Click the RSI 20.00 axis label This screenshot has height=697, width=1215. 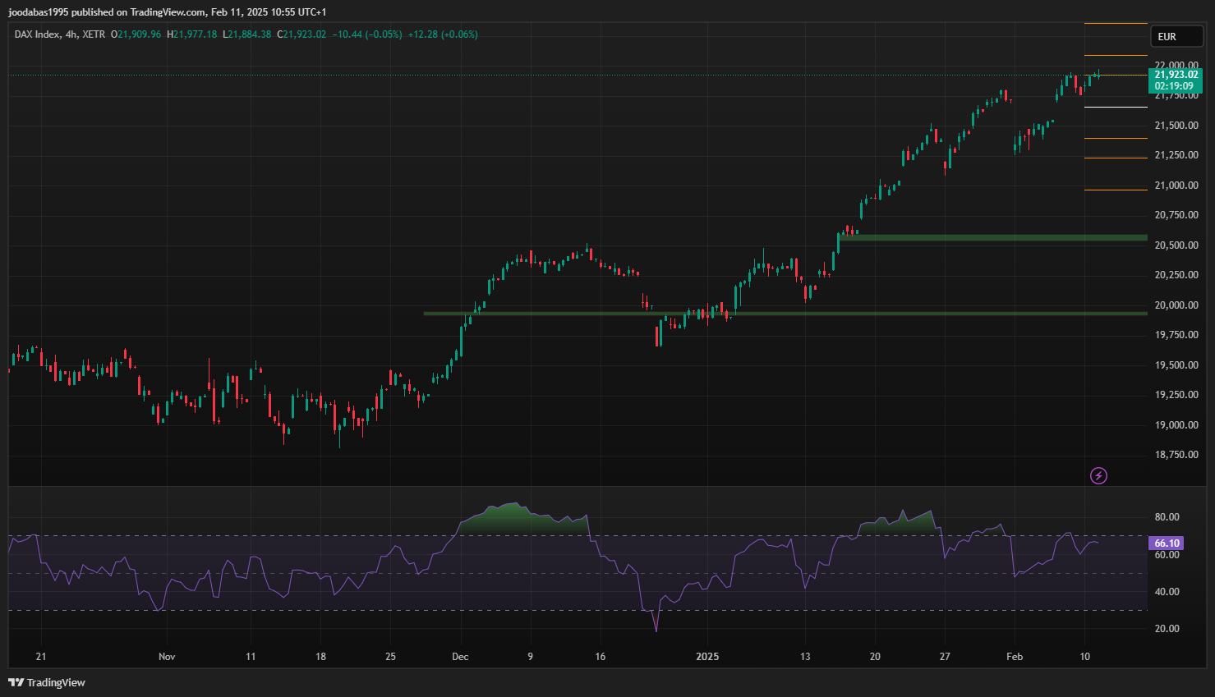click(1167, 629)
